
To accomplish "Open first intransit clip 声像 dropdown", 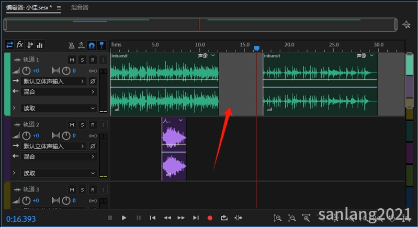I will click(206, 55).
